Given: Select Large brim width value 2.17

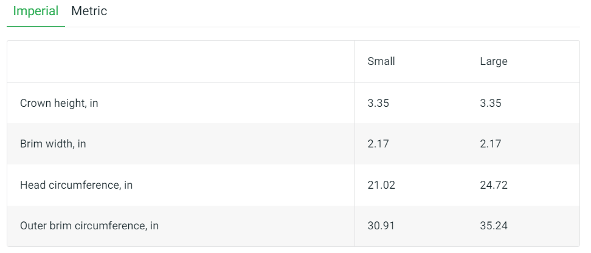Looking at the screenshot, I should (491, 144).
